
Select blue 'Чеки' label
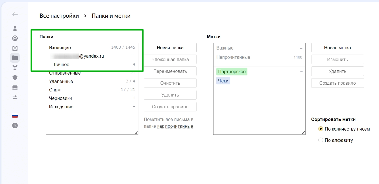pos(223,81)
